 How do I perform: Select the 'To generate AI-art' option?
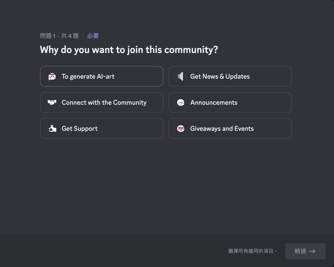(102, 76)
